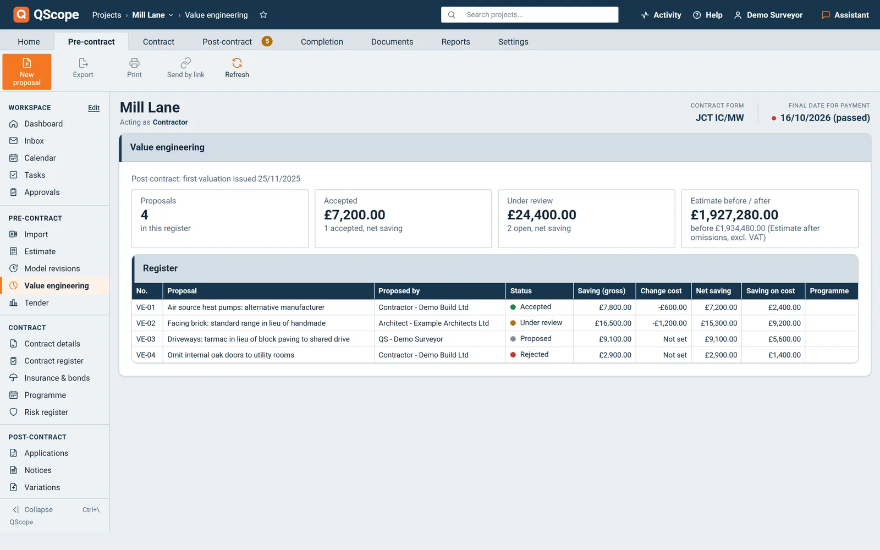
Task: Switch to the Contract tab
Action: point(158,42)
